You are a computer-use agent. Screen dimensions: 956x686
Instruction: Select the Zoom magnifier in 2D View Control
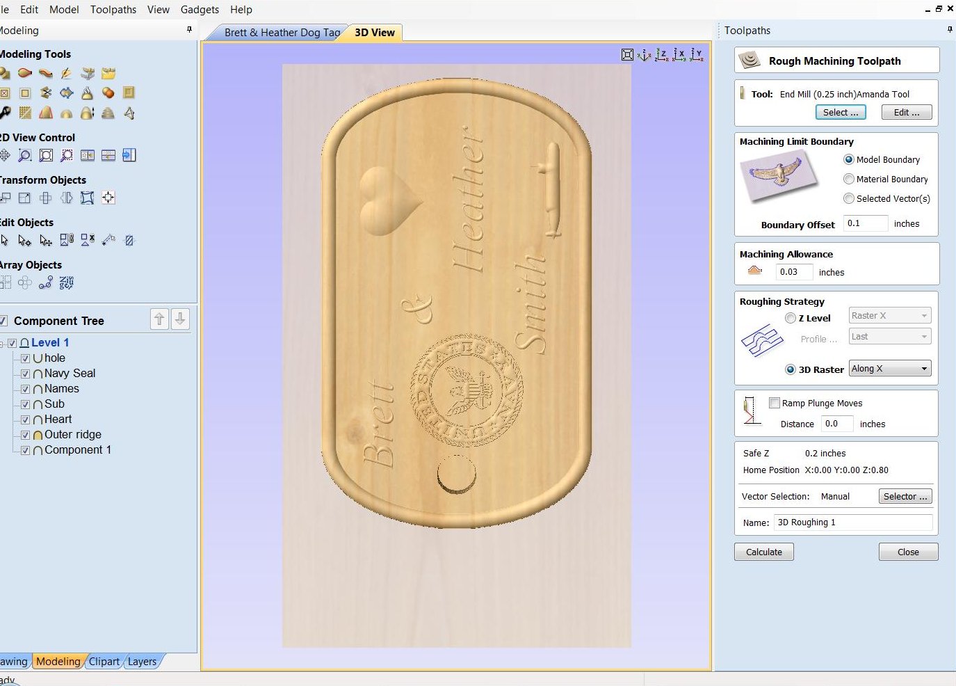25,155
